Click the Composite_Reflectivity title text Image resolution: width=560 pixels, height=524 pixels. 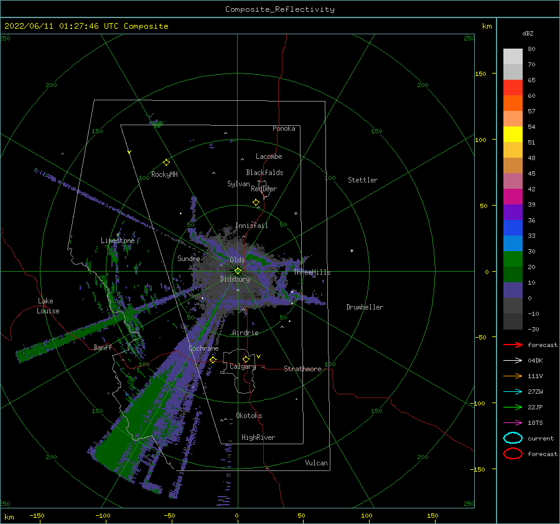click(x=279, y=9)
